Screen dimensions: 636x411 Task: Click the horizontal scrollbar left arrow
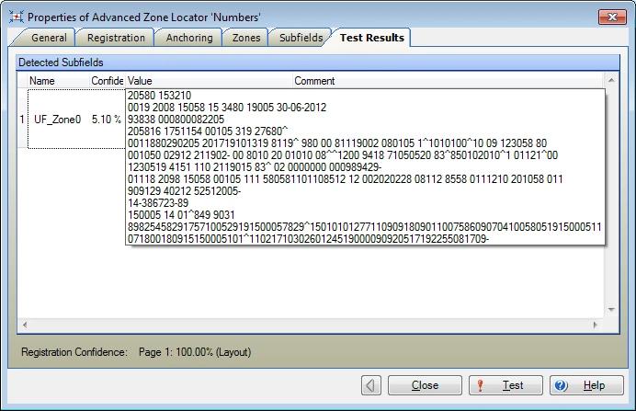pyautogui.click(x=24, y=325)
